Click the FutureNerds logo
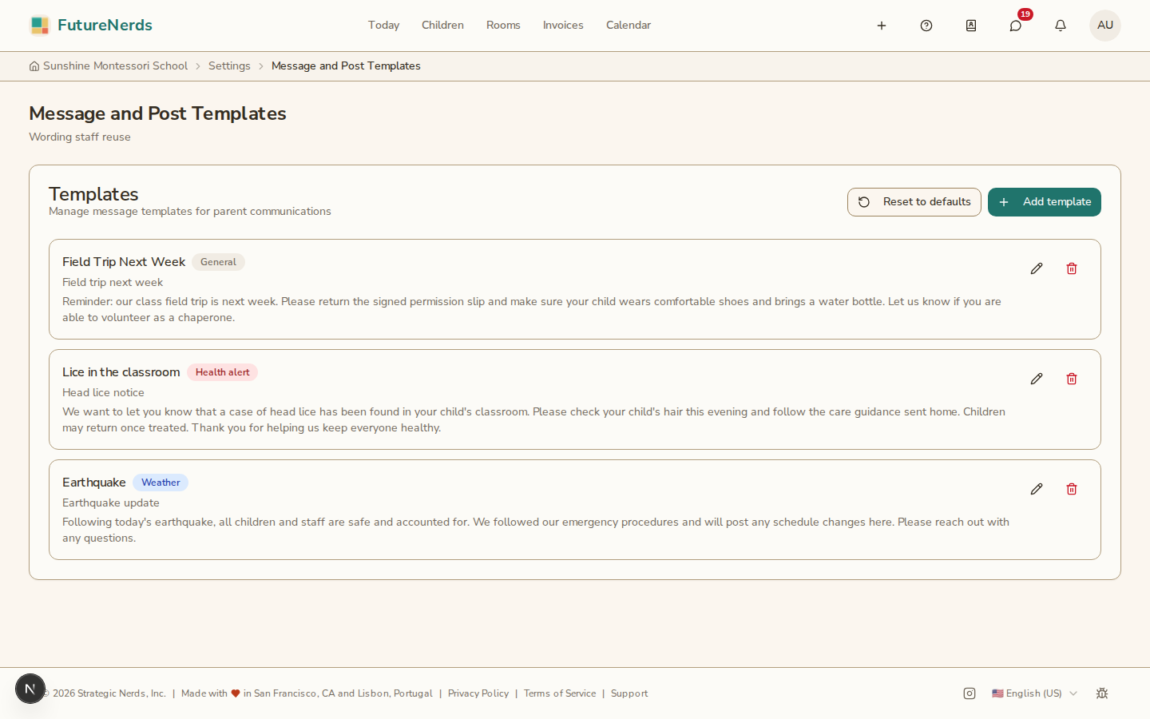This screenshot has width=1150, height=719. coord(90,26)
